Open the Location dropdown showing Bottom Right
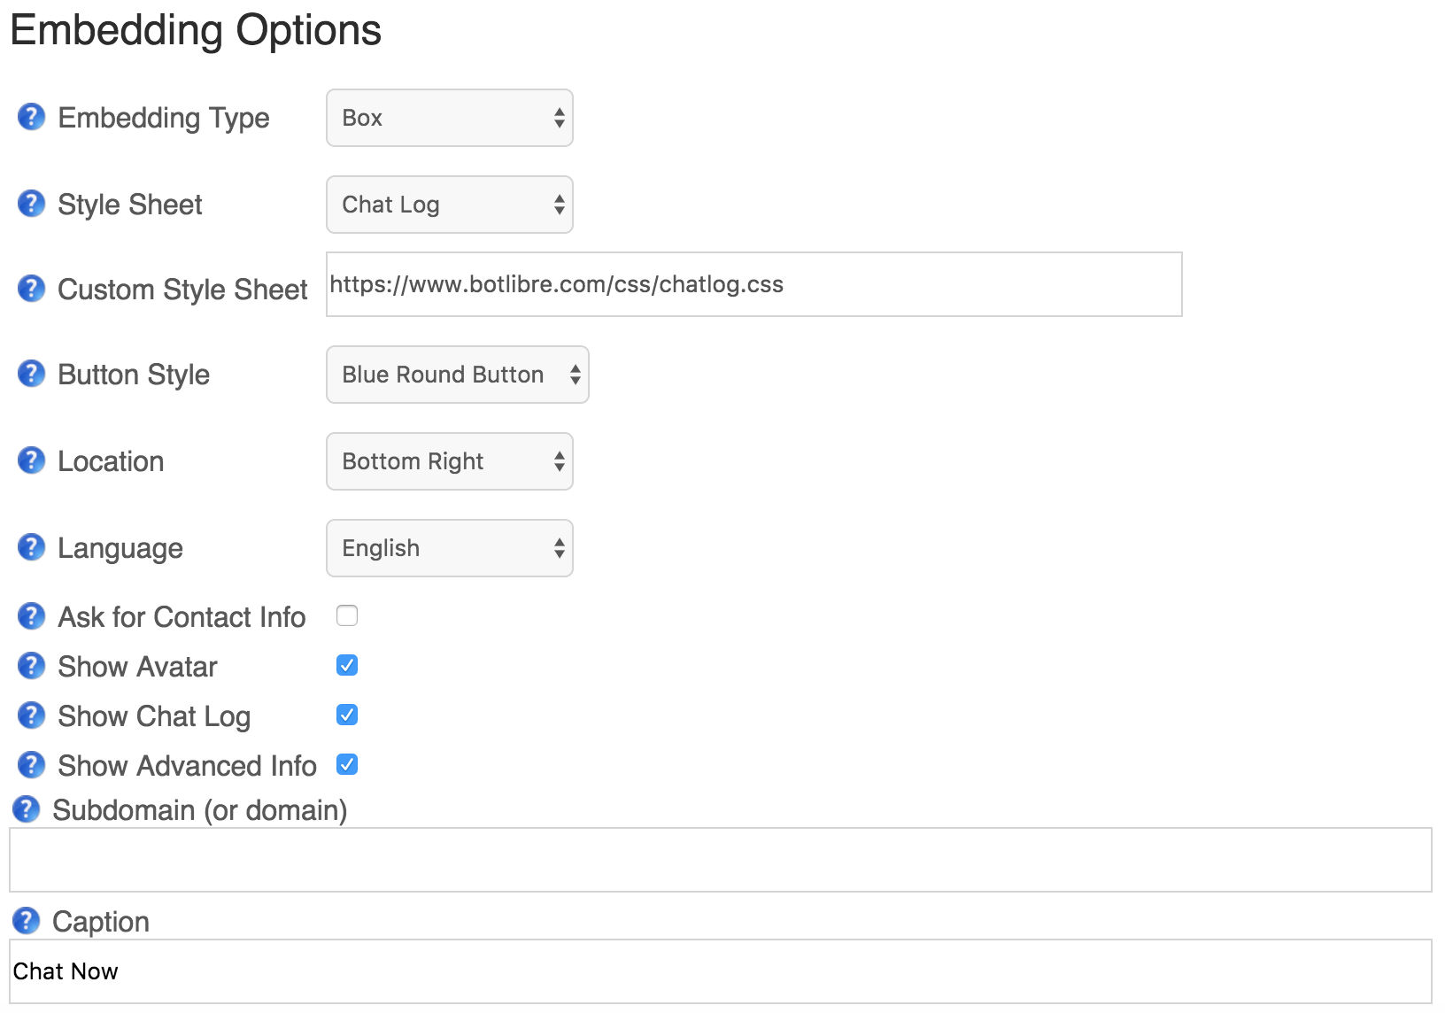 [x=449, y=461]
